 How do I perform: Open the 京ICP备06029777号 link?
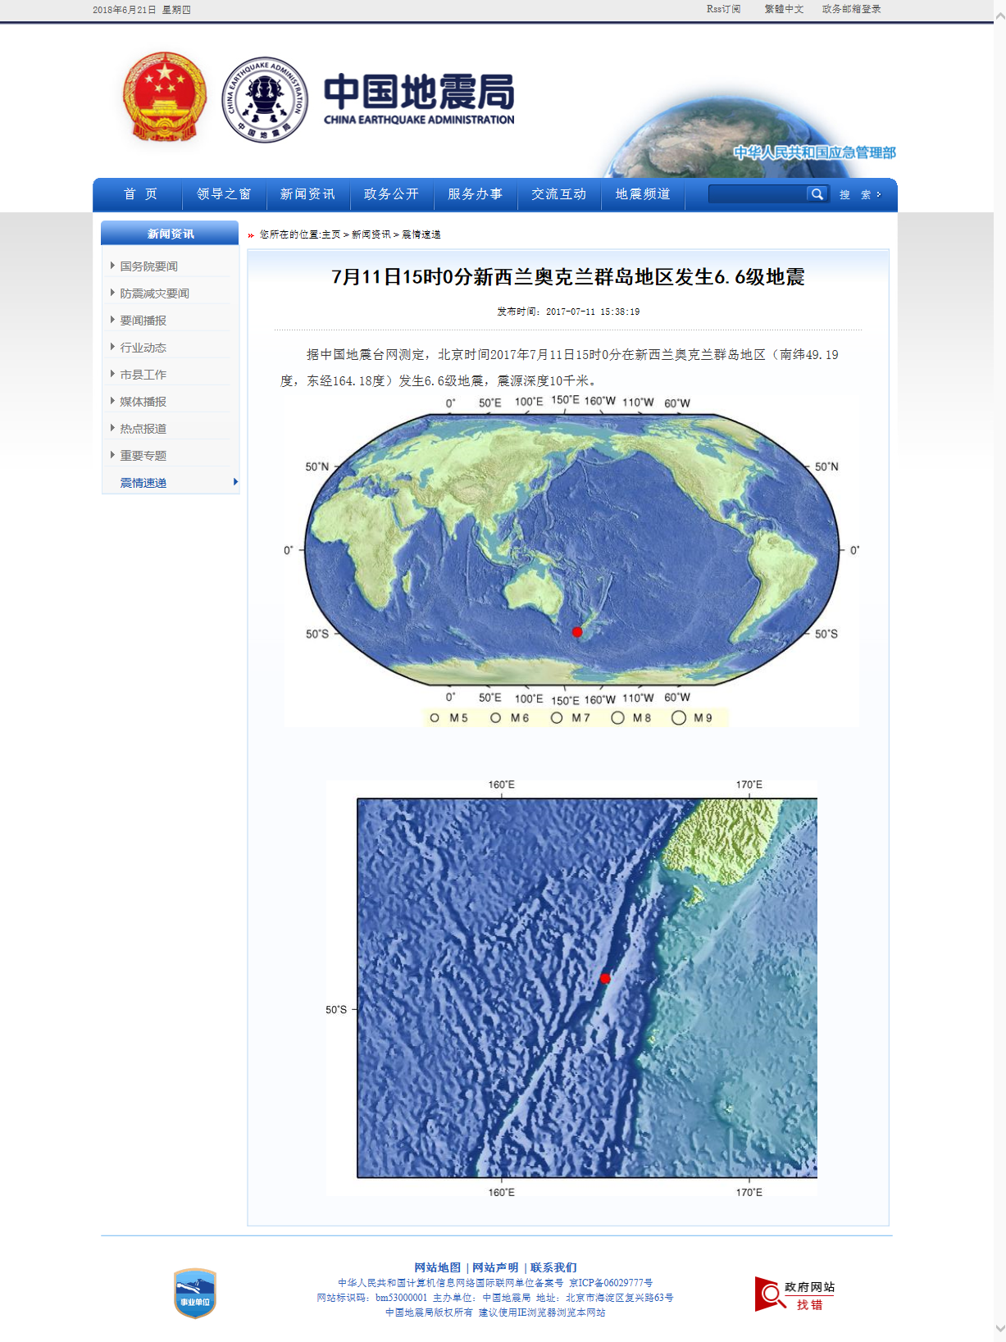[611, 1283]
